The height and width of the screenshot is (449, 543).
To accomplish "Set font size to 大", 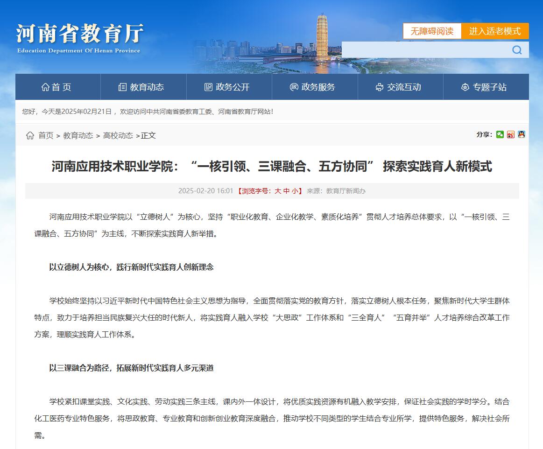I will (x=278, y=191).
